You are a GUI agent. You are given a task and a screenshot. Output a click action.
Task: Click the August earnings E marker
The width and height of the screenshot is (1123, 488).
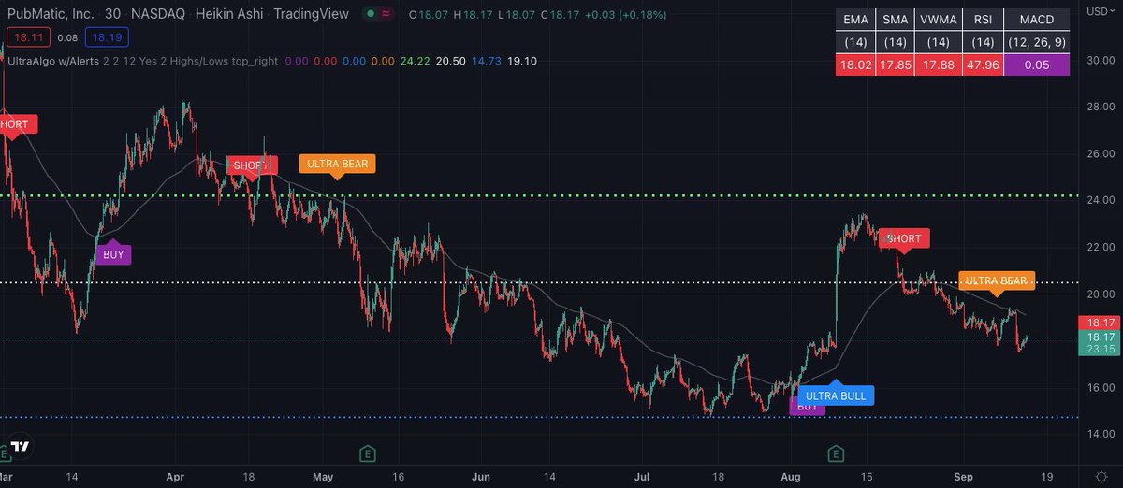click(836, 453)
